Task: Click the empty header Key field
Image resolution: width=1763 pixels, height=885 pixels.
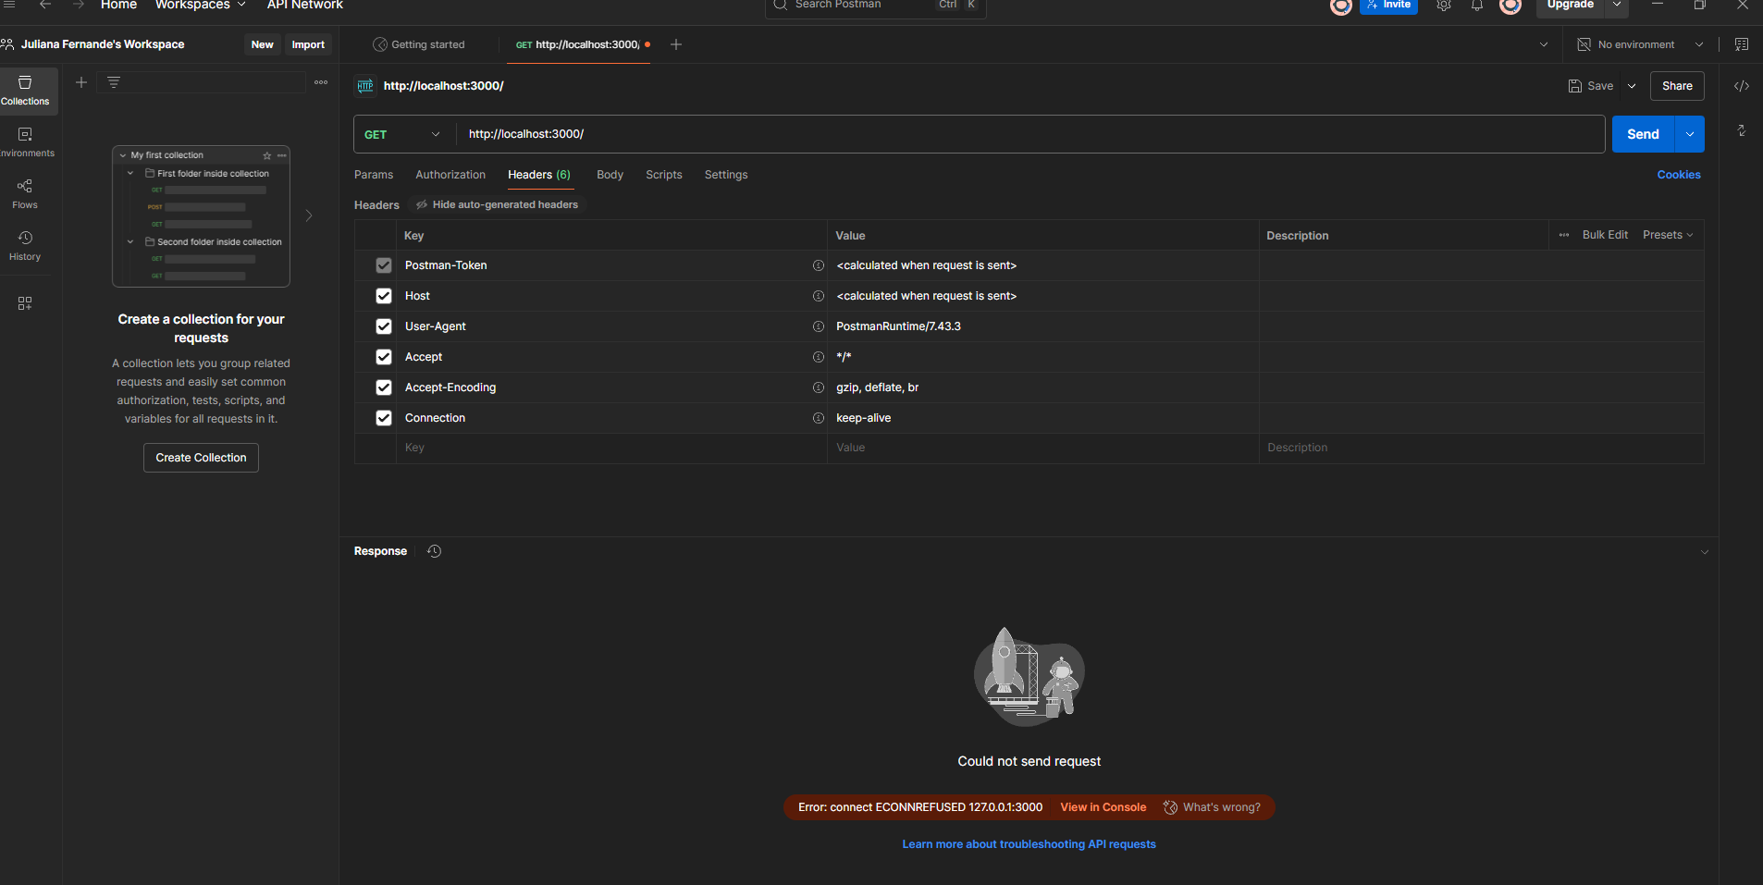Action: (x=611, y=448)
